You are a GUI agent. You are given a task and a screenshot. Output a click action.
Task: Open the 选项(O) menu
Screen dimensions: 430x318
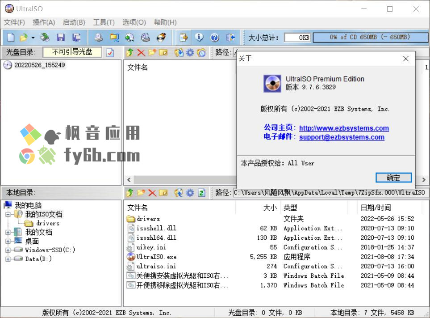(134, 22)
